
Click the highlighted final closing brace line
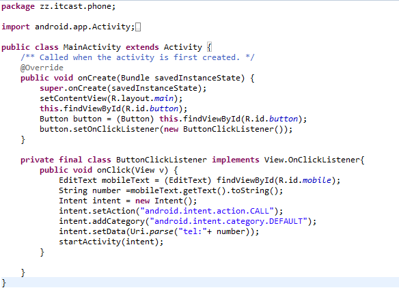(x=199, y=283)
